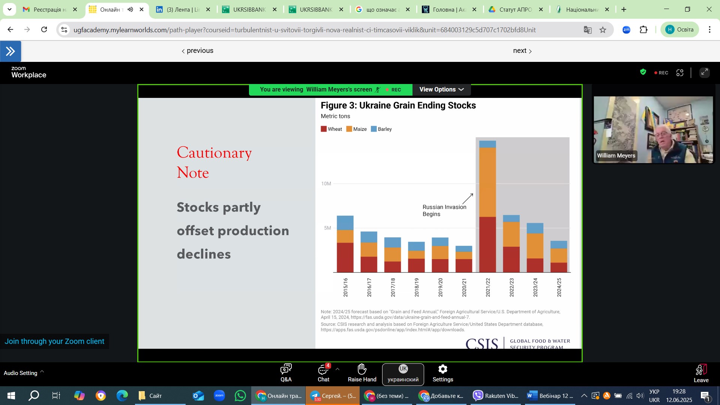Switch to the LinkedIn Лента tab

pyautogui.click(x=182, y=9)
